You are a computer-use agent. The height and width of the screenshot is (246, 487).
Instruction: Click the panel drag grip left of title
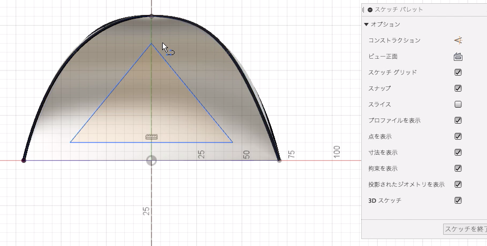coord(363,10)
